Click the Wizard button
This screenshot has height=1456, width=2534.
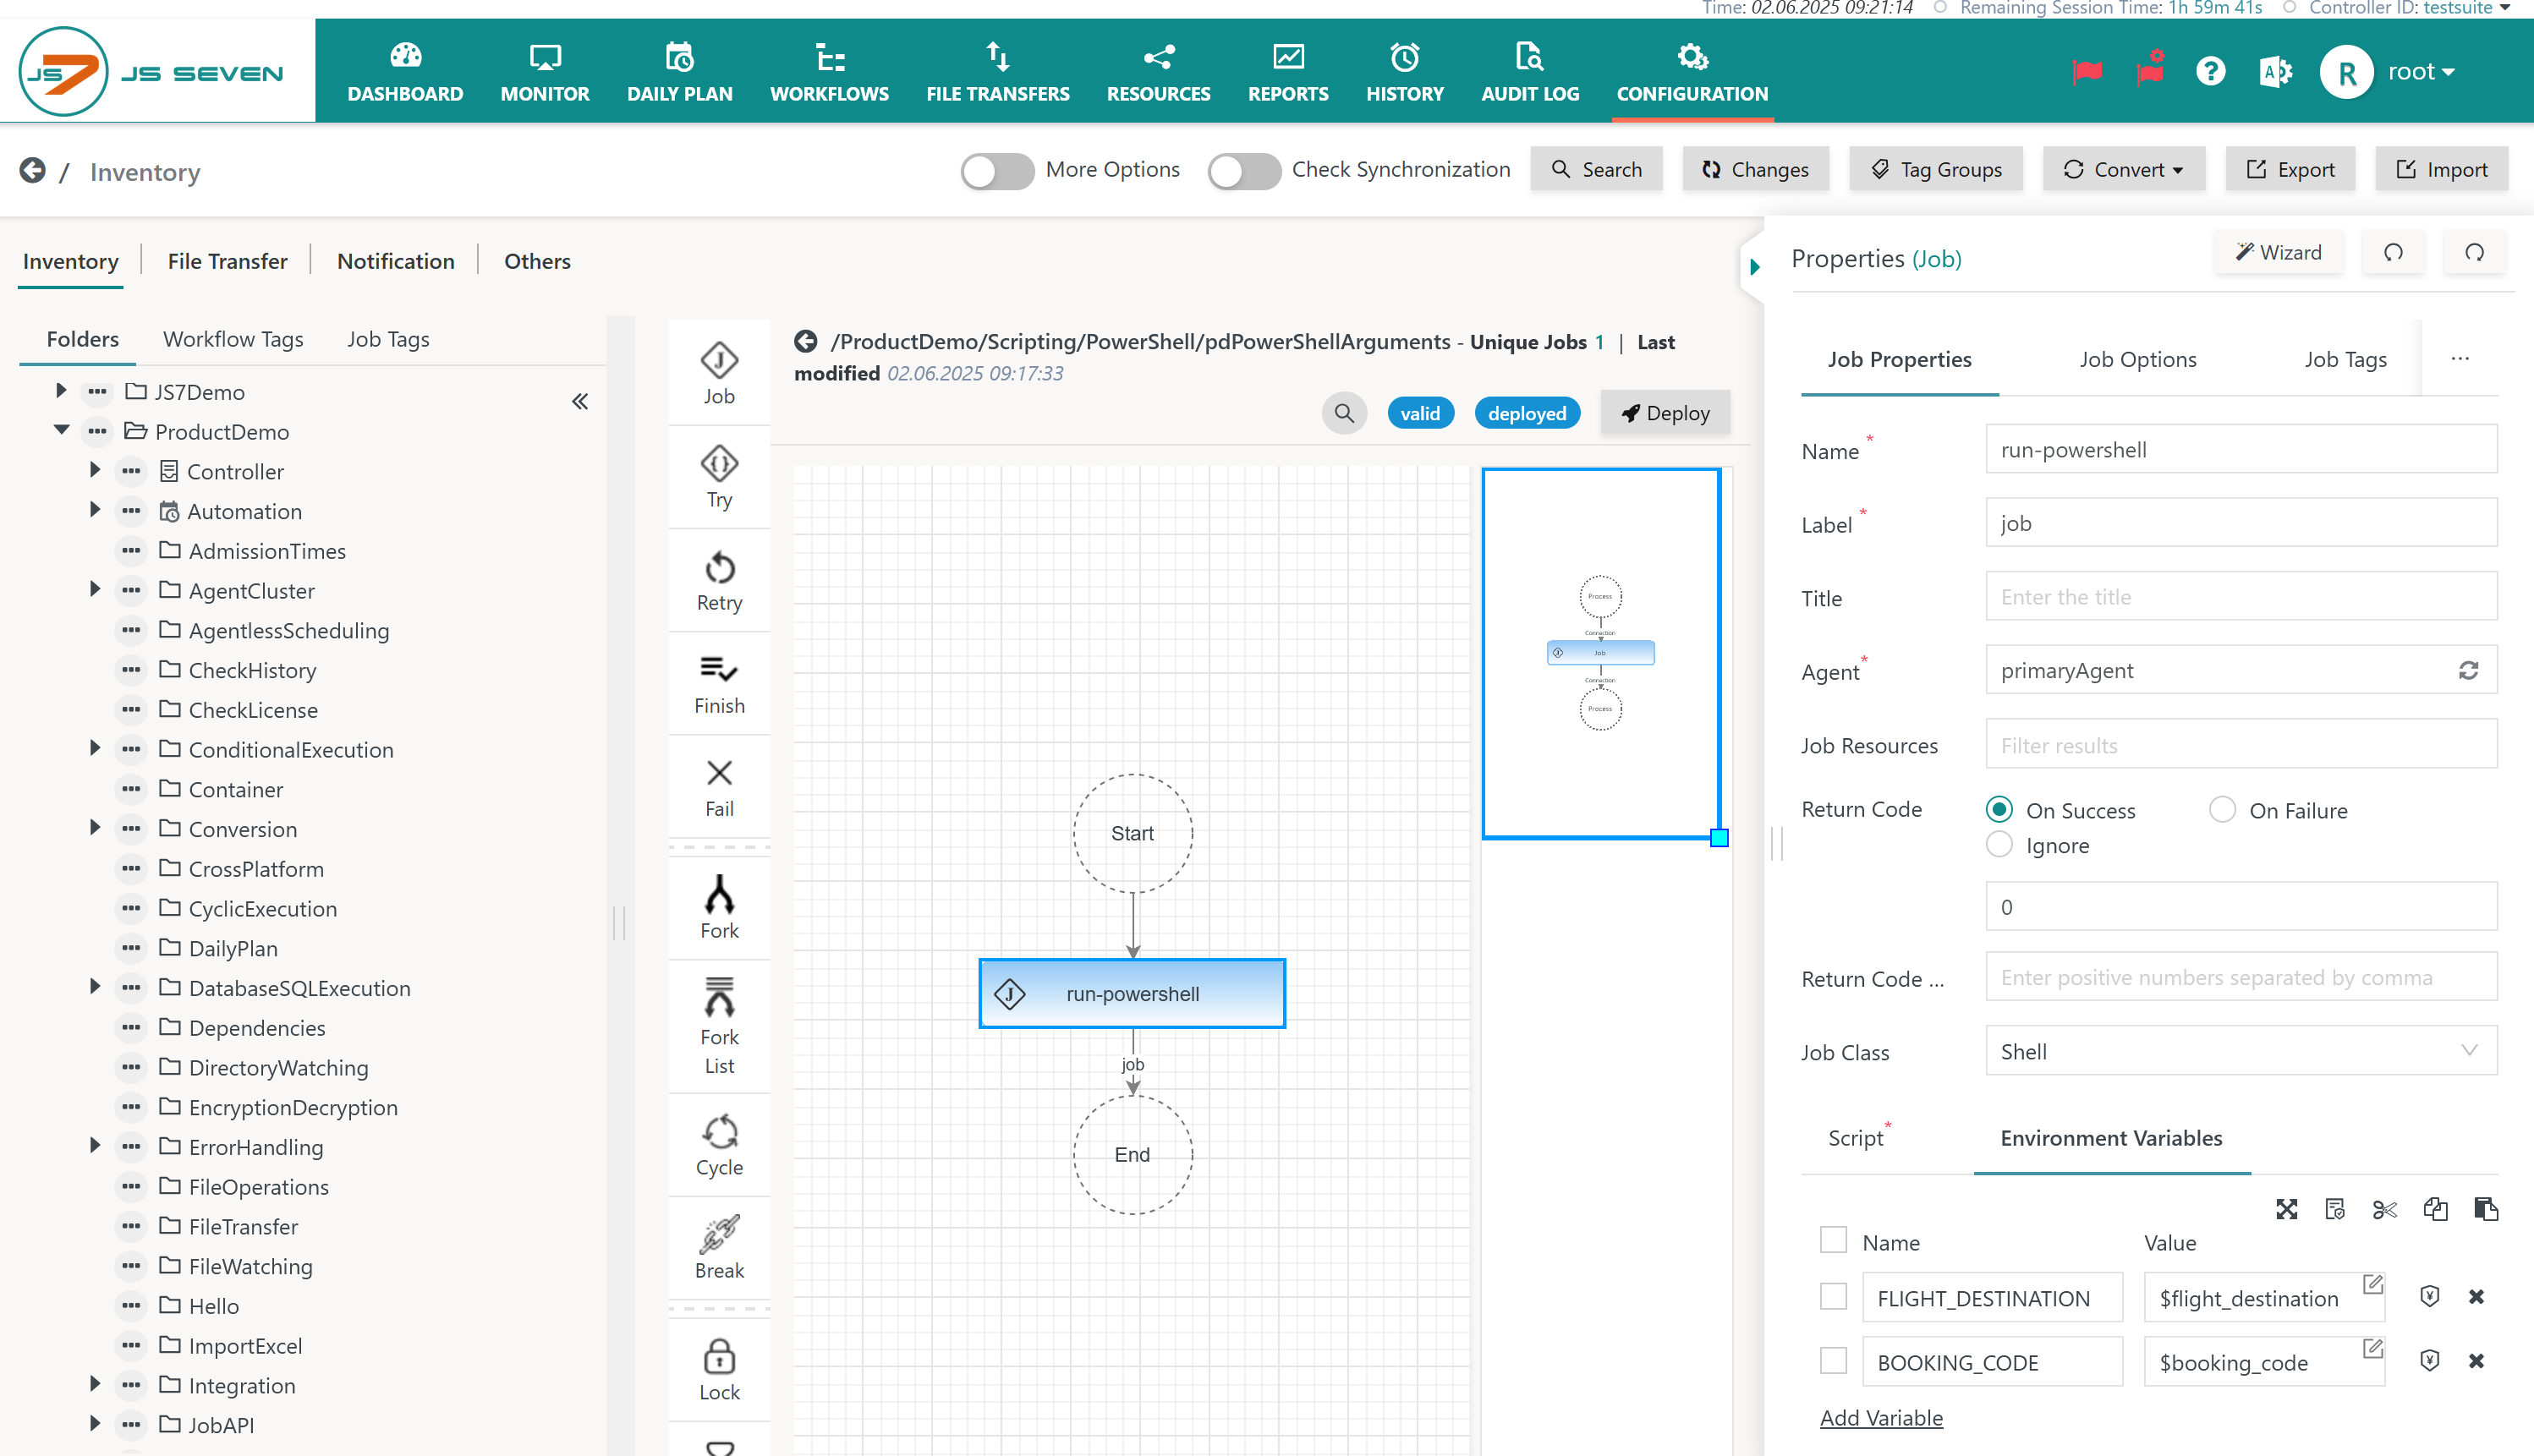click(2279, 252)
